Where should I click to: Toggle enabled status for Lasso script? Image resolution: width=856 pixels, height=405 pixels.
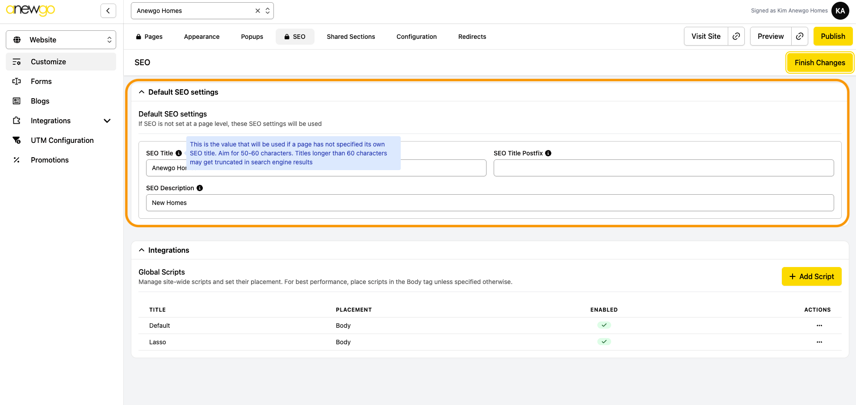coord(604,342)
